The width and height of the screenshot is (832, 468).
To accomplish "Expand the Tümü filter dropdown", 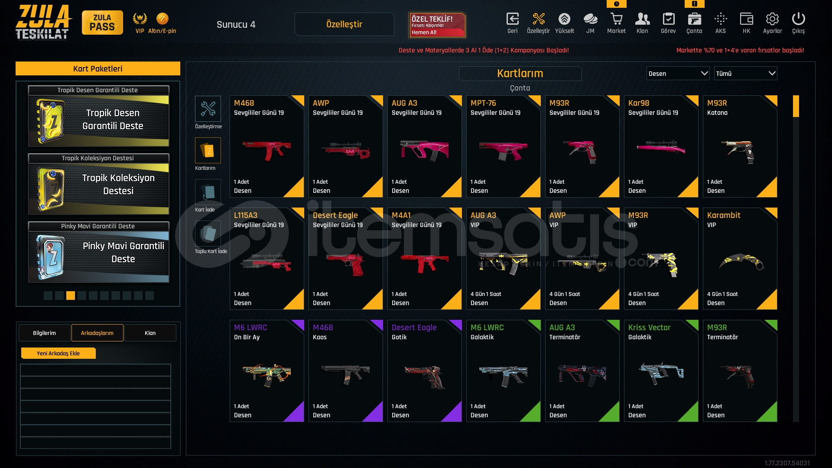I will pyautogui.click(x=745, y=74).
